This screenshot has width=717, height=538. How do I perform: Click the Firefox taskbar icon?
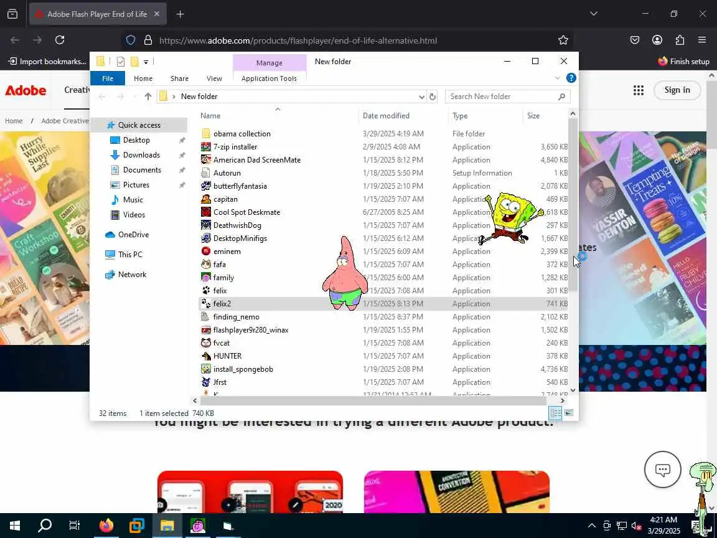tap(106, 526)
